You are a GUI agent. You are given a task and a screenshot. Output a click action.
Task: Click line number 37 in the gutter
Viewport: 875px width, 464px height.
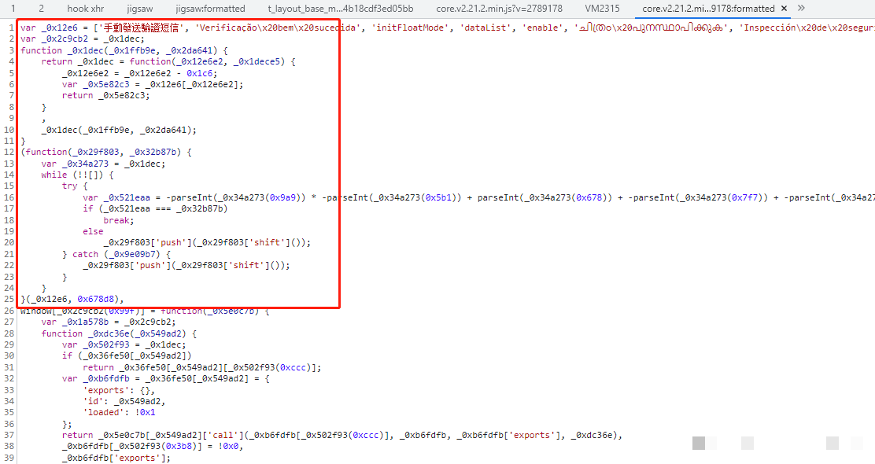point(9,435)
